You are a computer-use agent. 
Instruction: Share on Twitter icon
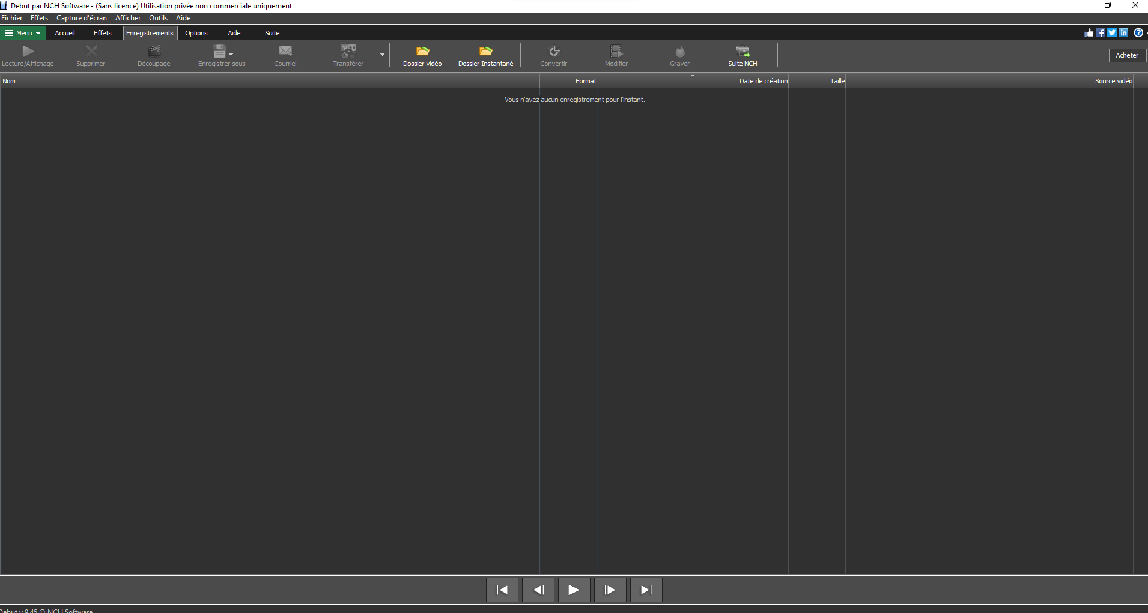coord(1112,33)
